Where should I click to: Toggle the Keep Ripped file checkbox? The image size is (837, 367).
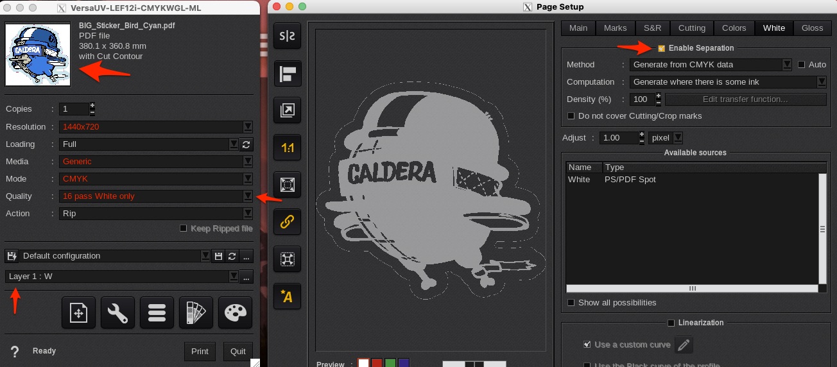pos(184,228)
